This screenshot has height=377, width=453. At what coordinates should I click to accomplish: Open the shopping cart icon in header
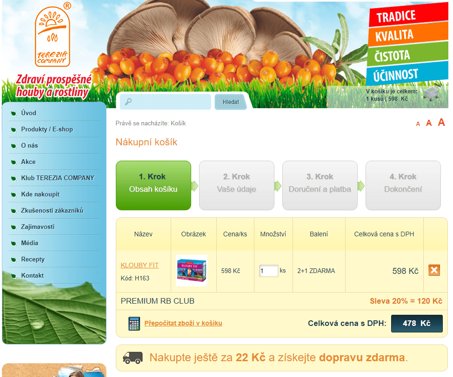431,92
